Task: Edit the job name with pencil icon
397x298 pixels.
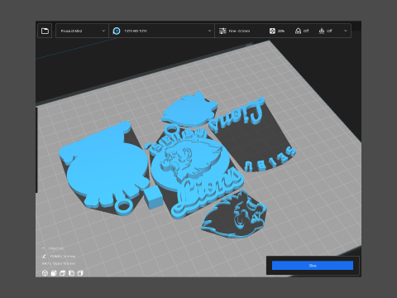Action: click(44, 257)
